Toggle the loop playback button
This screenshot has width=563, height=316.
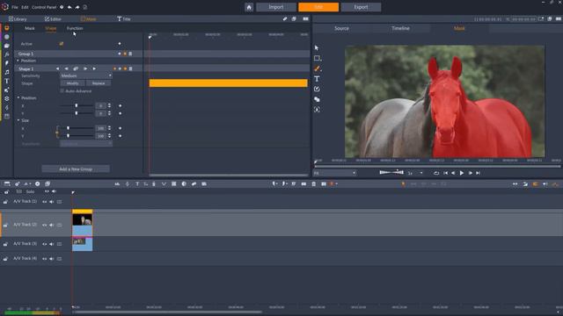click(x=436, y=173)
